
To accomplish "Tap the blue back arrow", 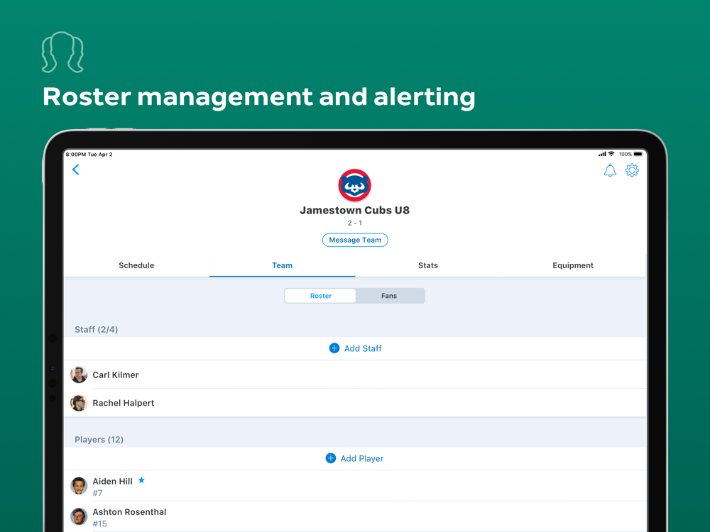I will click(x=76, y=170).
